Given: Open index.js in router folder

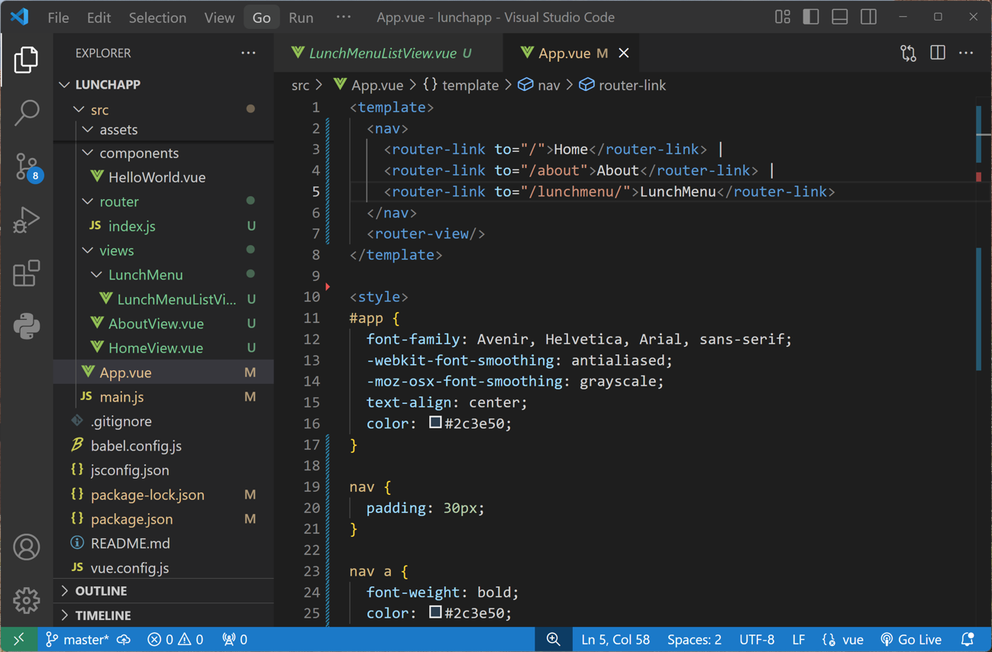Looking at the screenshot, I should (x=164, y=226).
